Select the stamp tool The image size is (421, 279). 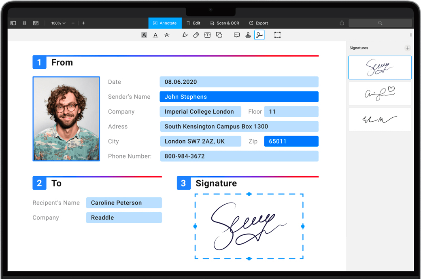tap(248, 35)
